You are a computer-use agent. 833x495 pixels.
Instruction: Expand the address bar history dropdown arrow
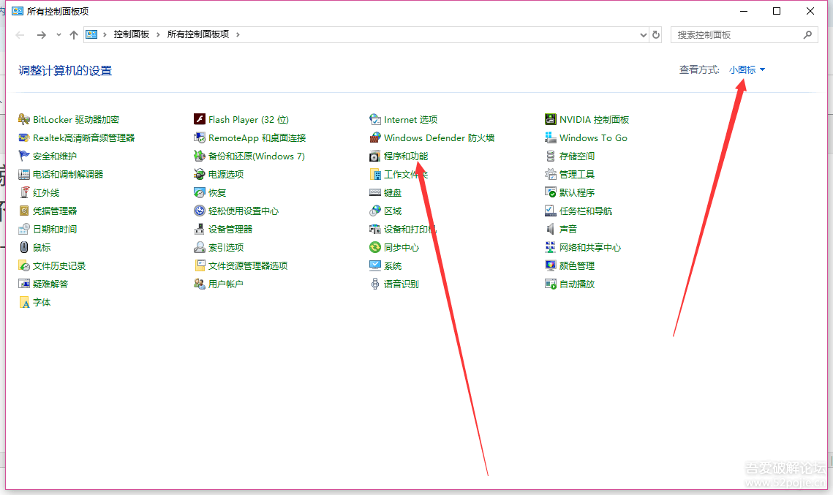pos(643,35)
